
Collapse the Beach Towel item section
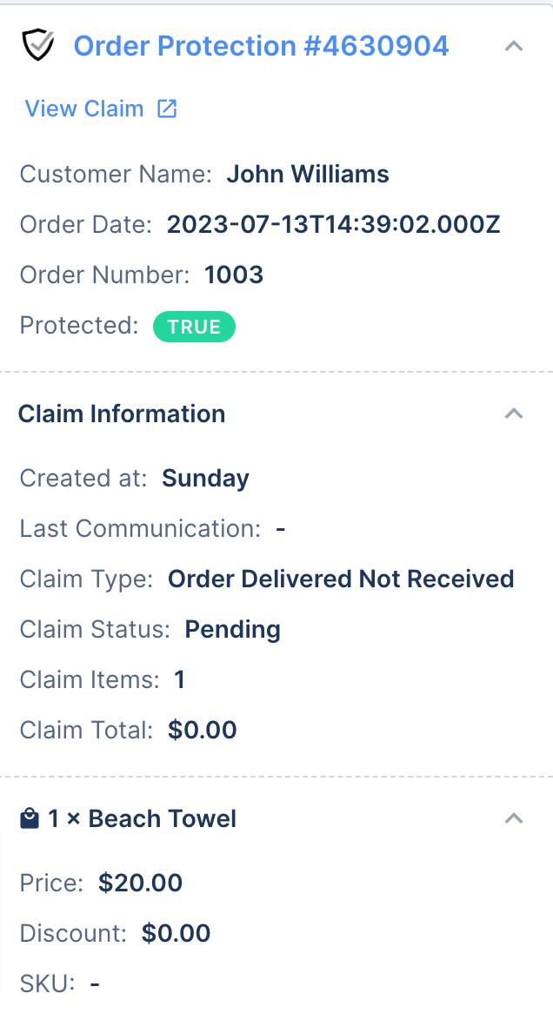click(514, 818)
